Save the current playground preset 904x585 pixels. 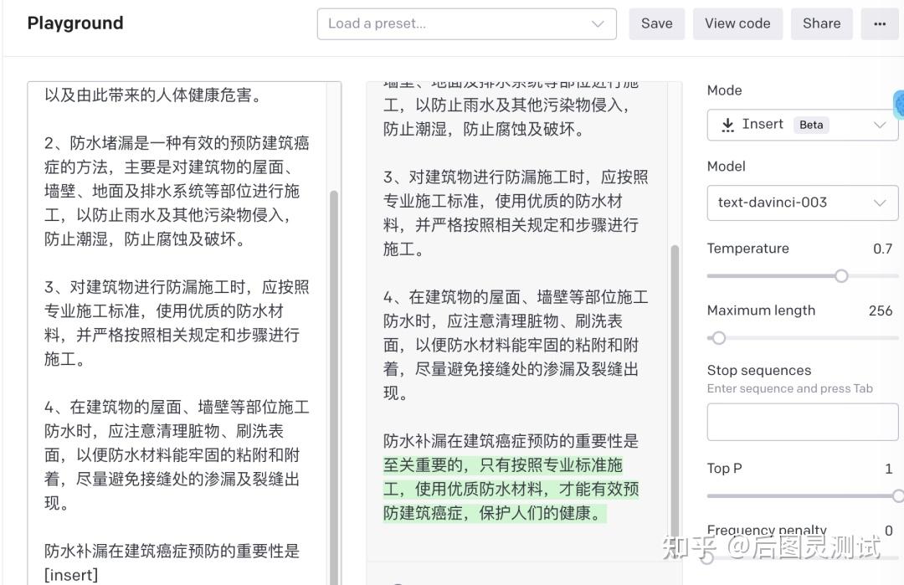pyautogui.click(x=656, y=23)
